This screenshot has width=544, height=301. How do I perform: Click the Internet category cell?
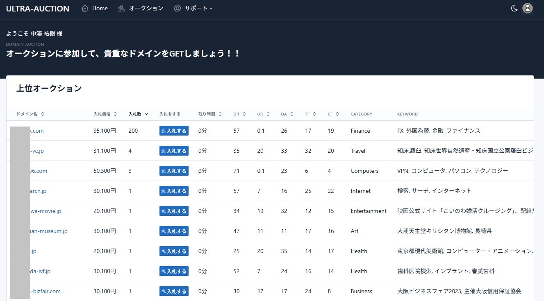click(361, 191)
